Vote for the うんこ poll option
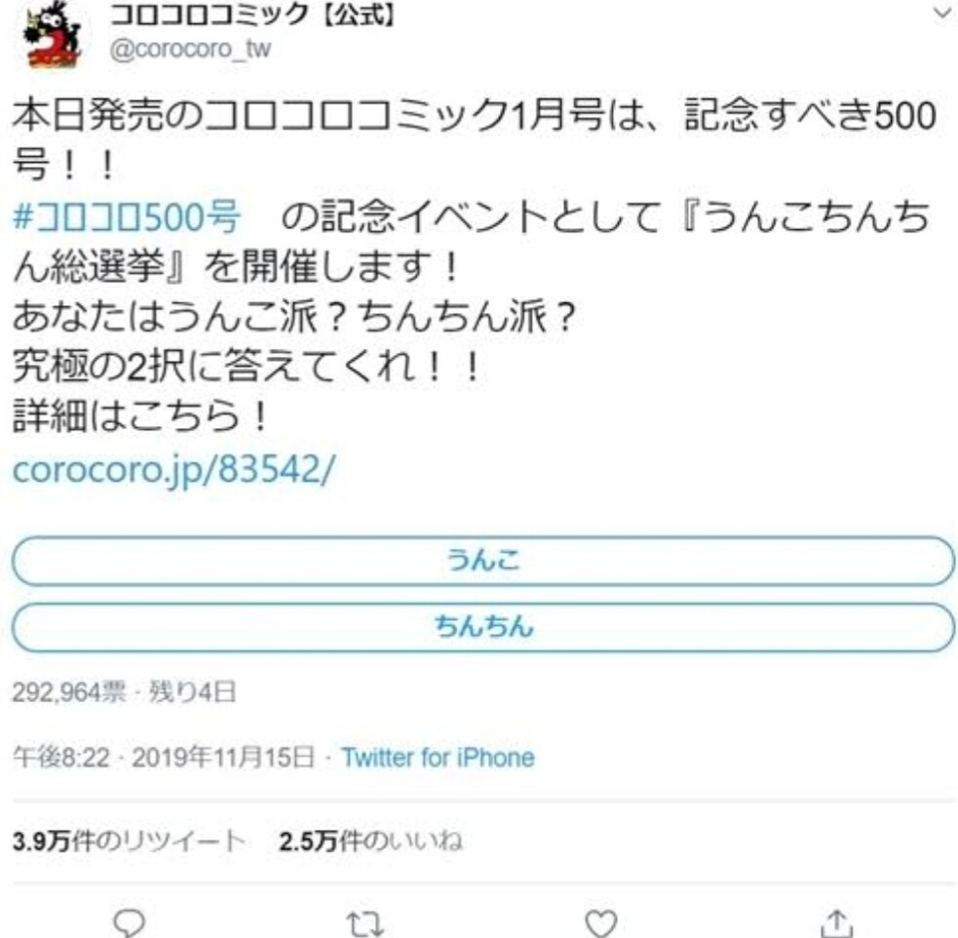This screenshot has width=958, height=938. 483,561
